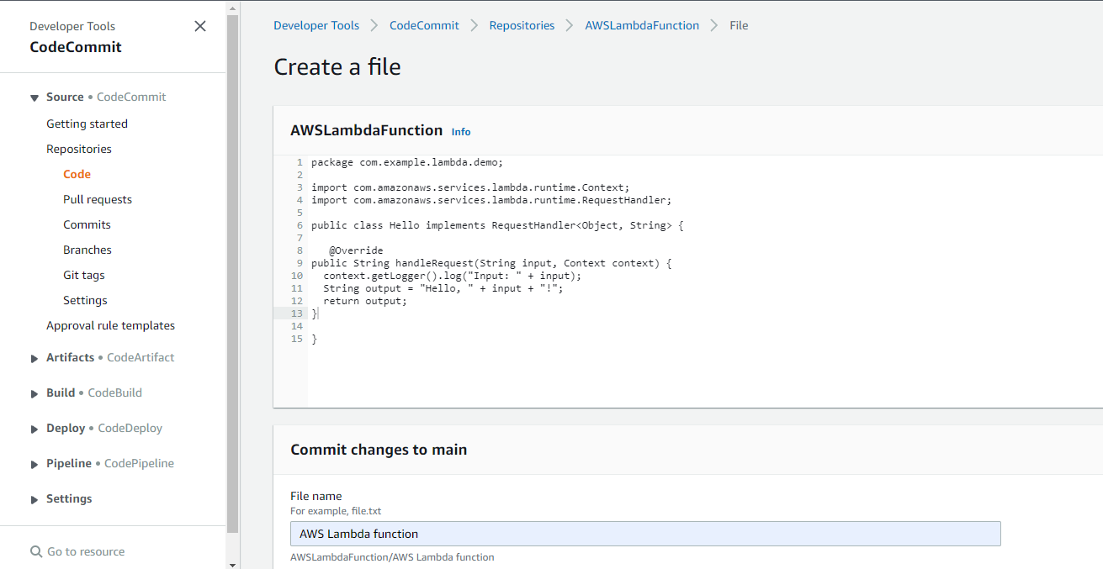Collapse the Source CodeCommit section
Viewport: 1103px width, 569px height.
(x=34, y=97)
